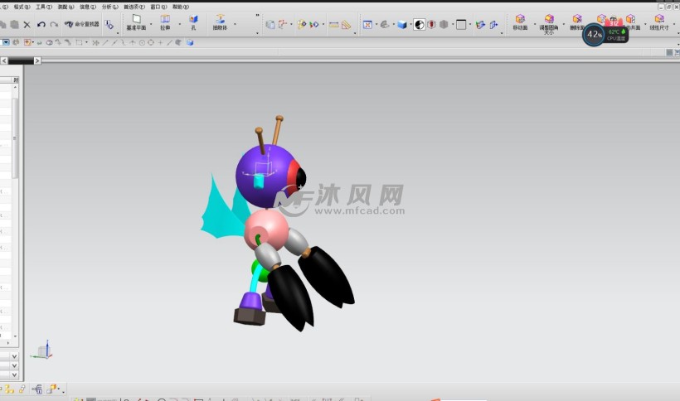
Task: Click the CPU 42% monitor widget
Action: (605, 34)
